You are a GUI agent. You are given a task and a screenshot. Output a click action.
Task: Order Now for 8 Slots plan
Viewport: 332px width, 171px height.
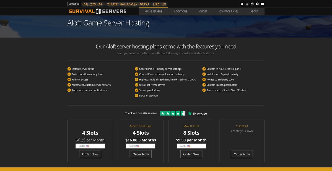[191, 154]
